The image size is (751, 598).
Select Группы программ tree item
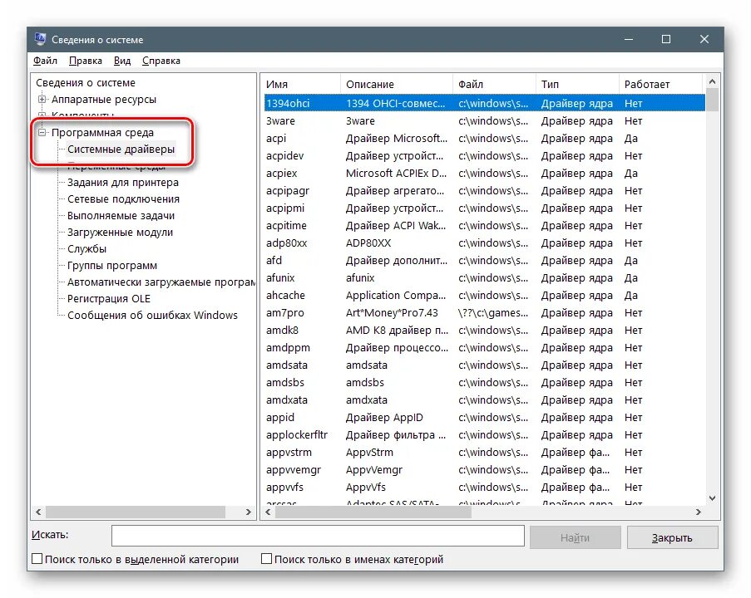pyautogui.click(x=112, y=266)
